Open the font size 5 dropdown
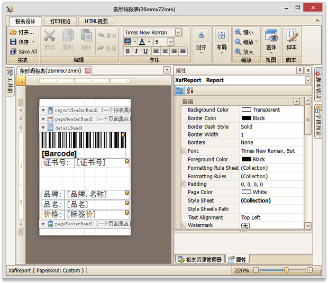The height and width of the screenshot is (283, 328). pos(171,42)
